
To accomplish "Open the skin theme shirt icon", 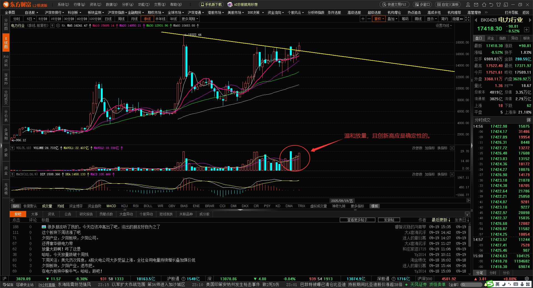I will pos(499,4).
